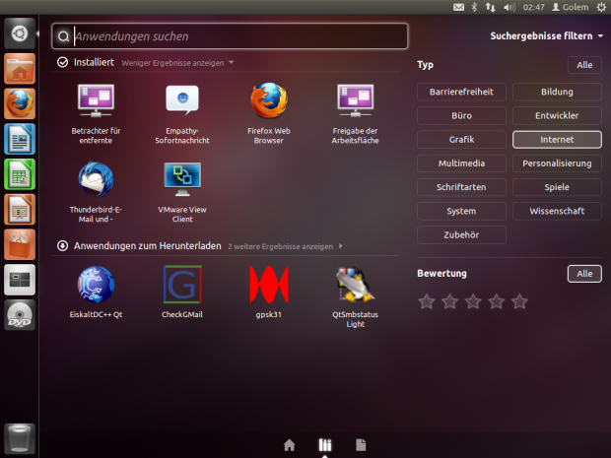This screenshot has height=458, width=611.
Task: Switch to the Home lens tab
Action: [289, 445]
